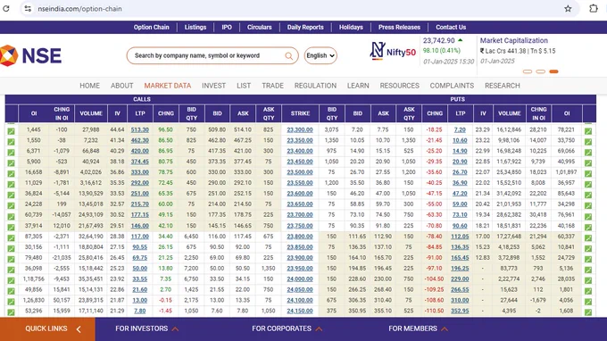Open the Trade navigation menu

272,86
